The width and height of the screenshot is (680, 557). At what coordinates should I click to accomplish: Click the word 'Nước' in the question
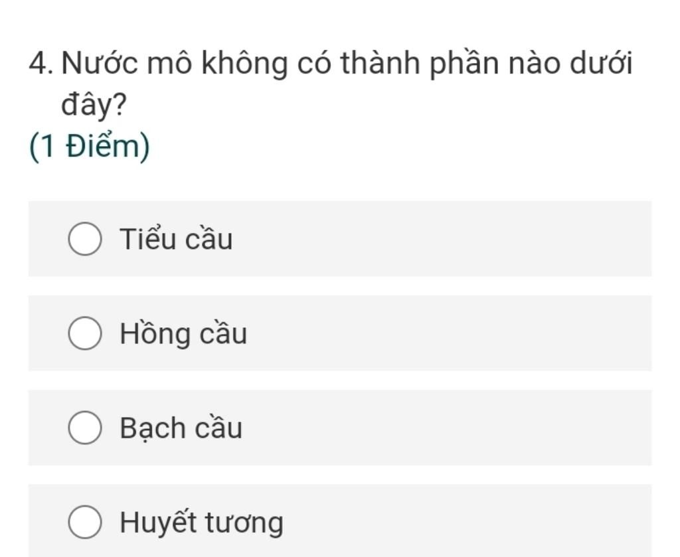[100, 64]
